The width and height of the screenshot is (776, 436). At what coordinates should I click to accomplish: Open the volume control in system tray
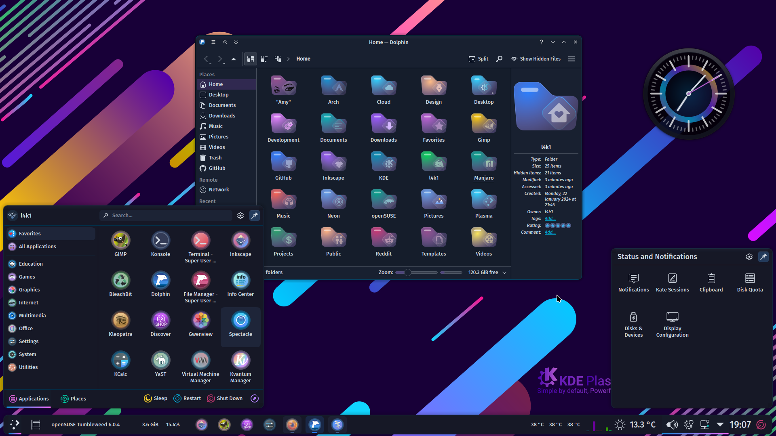click(x=672, y=425)
